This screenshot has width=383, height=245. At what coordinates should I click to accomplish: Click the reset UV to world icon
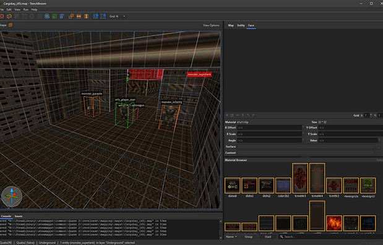coord(232,115)
